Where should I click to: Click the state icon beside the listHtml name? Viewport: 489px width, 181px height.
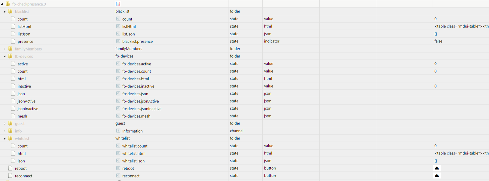(x=118, y=26)
